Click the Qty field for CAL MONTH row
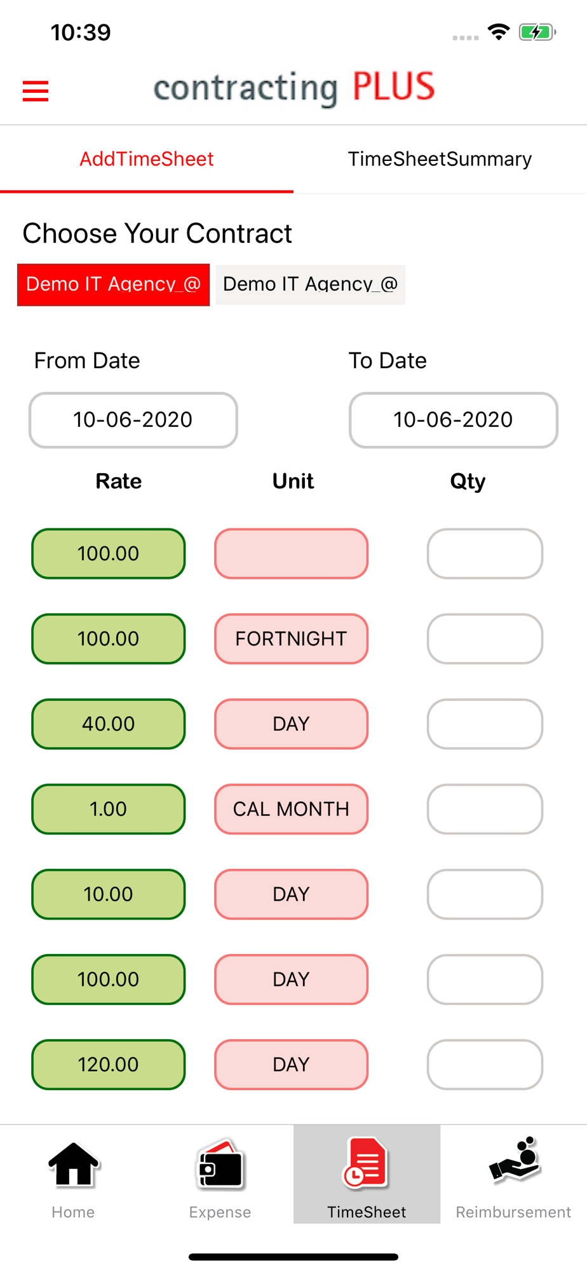 click(485, 809)
